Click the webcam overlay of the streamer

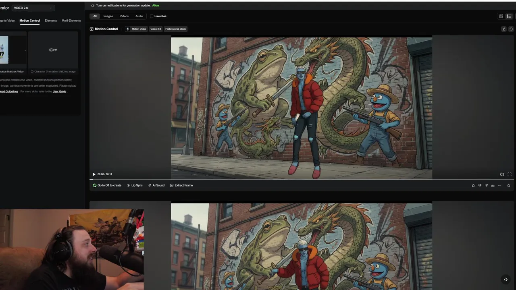click(x=72, y=249)
